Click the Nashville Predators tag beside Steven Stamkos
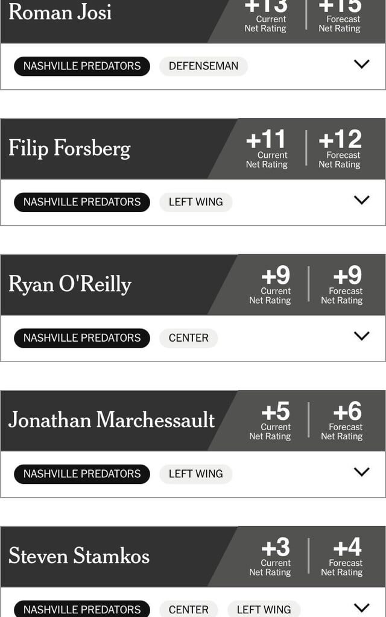The width and height of the screenshot is (386, 617). coord(82,609)
